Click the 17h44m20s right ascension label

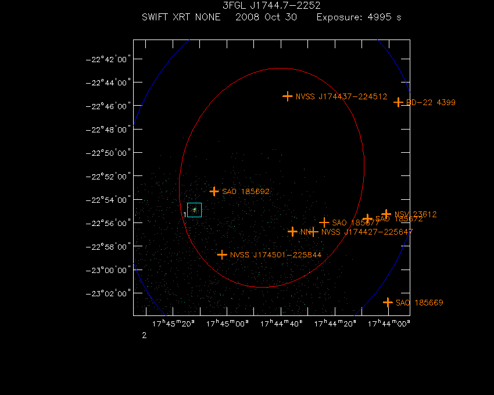pyautogui.click(x=335, y=324)
